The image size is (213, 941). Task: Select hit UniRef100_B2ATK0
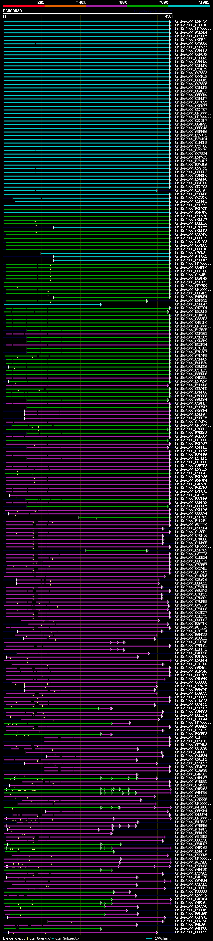(x=191, y=624)
